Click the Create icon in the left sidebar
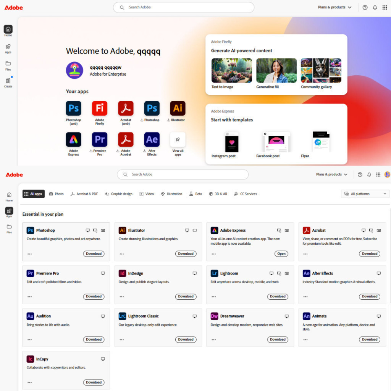This screenshot has width=391, height=391. pyautogui.click(x=8, y=81)
